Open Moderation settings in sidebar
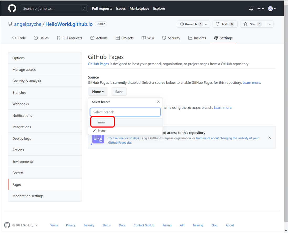 (45, 196)
